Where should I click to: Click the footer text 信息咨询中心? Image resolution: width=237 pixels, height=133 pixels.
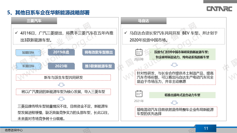pyautogui.click(x=14, y=130)
